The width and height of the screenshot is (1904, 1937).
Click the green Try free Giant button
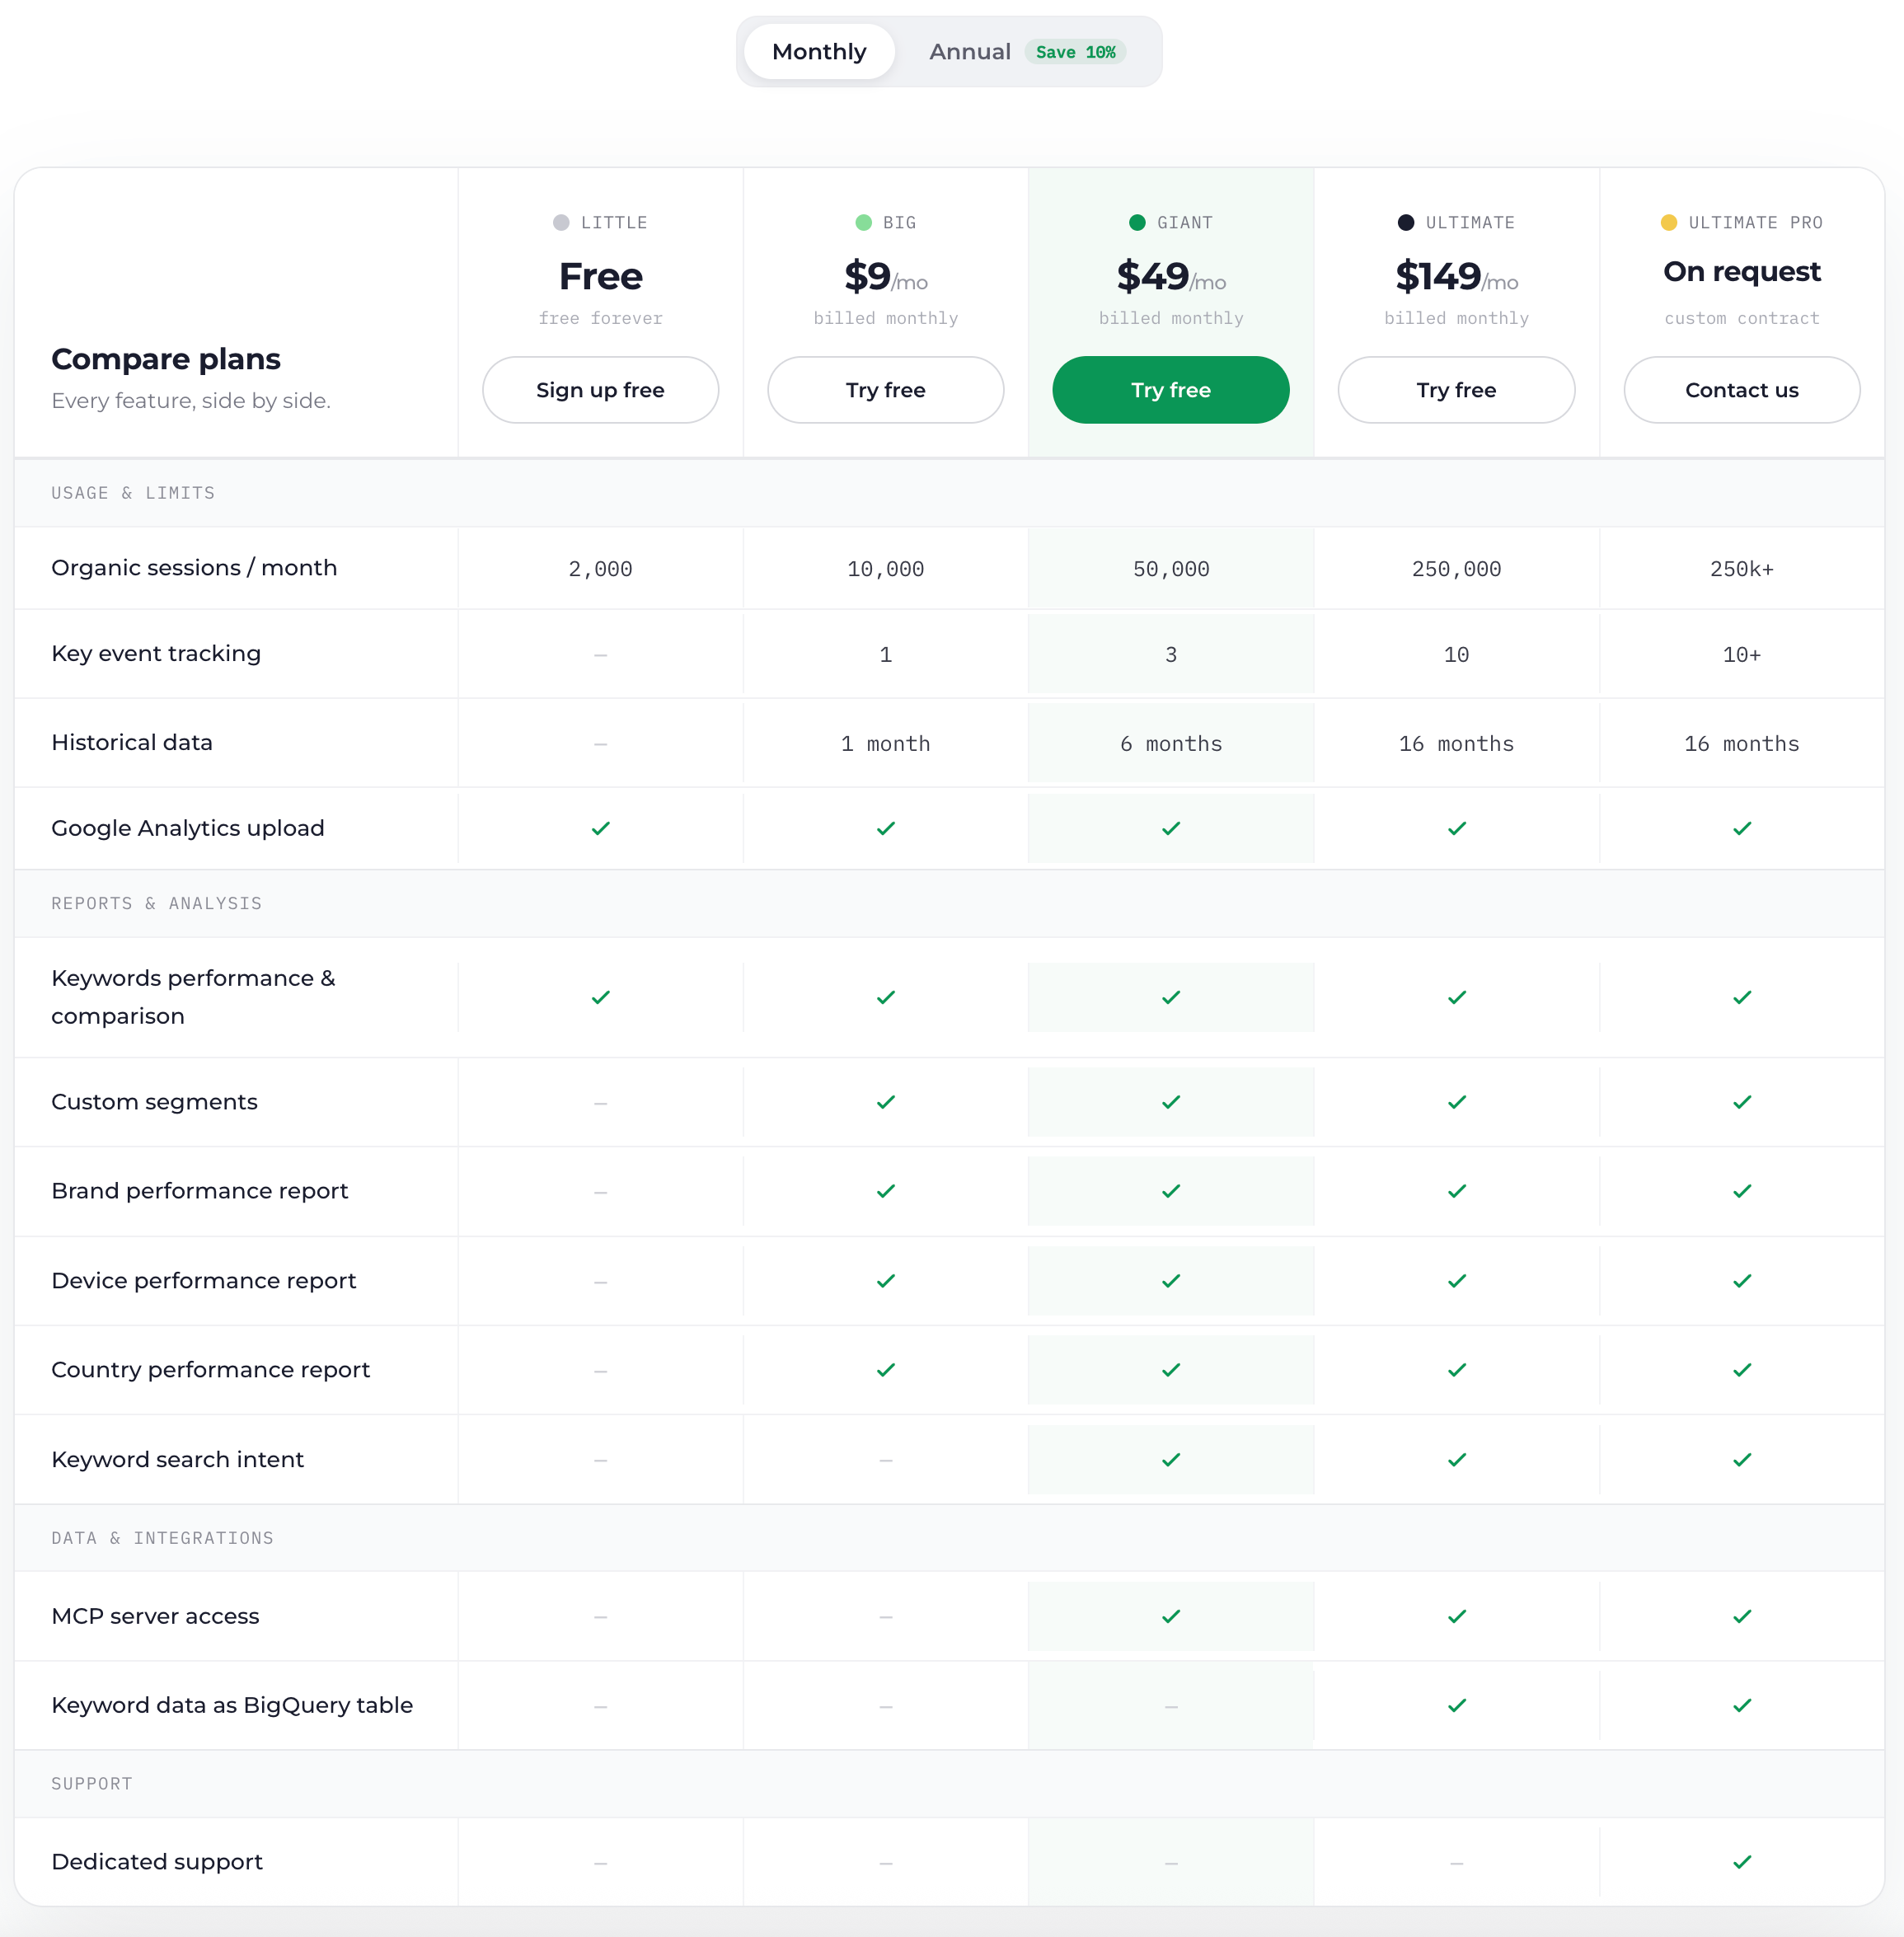[1171, 390]
